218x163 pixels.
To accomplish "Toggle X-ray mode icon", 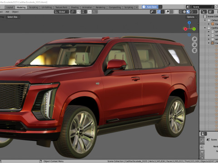I will click(x=176, y=12).
